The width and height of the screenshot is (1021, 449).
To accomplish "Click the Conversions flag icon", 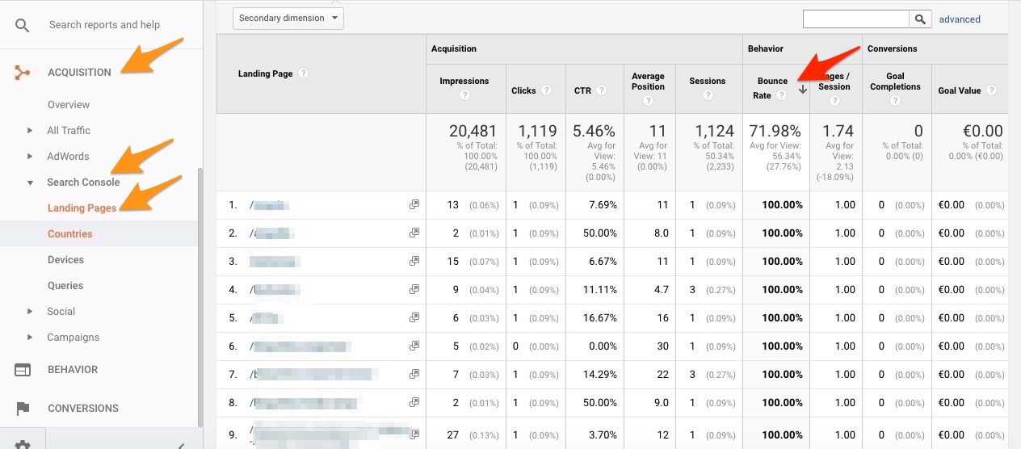I will pos(23,409).
